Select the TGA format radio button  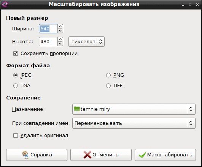16,86
